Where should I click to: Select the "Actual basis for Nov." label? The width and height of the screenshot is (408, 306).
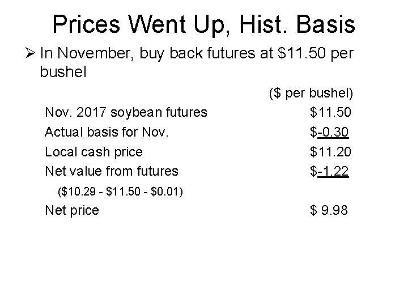coord(107,132)
